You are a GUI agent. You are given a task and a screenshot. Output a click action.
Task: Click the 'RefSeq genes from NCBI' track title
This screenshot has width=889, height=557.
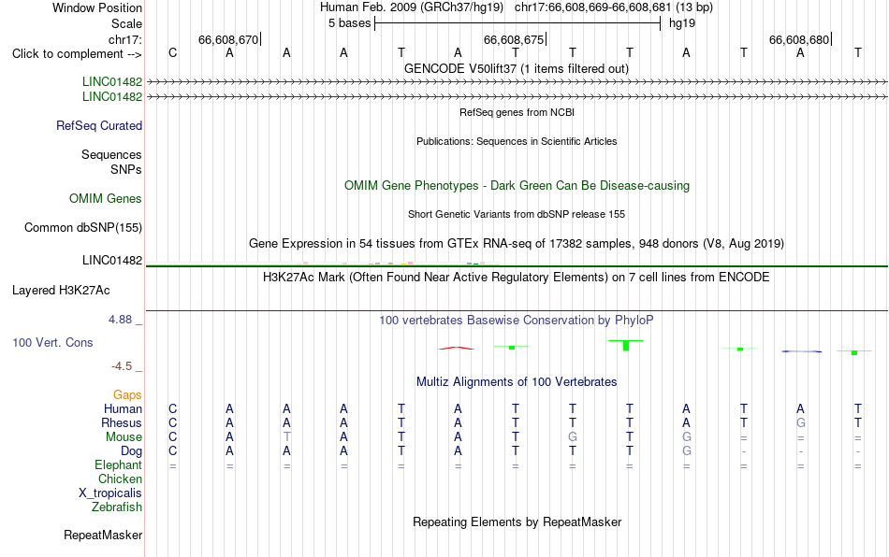(517, 112)
